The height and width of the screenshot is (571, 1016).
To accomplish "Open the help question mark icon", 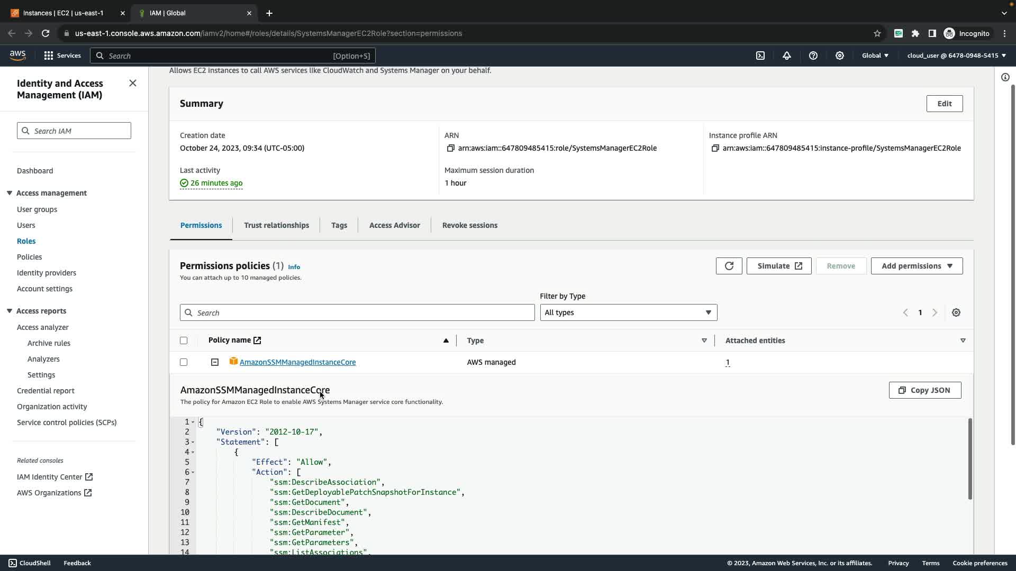I will click(x=813, y=56).
